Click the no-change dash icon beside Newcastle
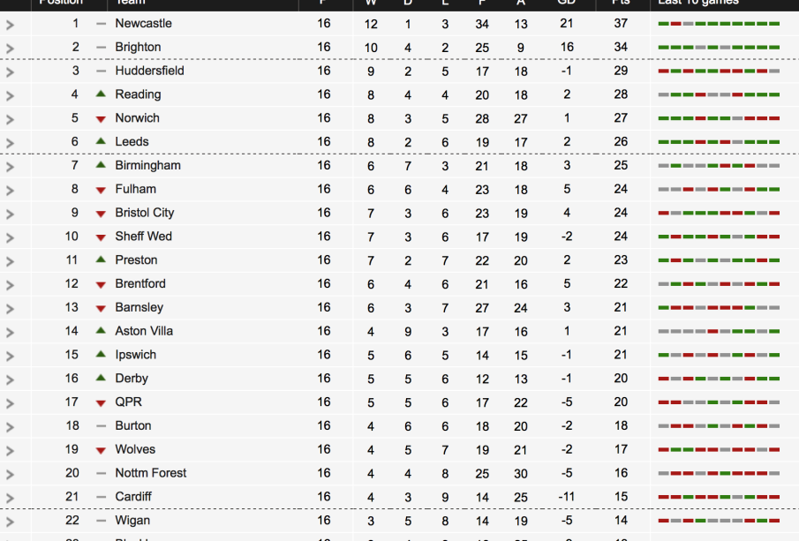The height and width of the screenshot is (541, 799). [x=101, y=24]
